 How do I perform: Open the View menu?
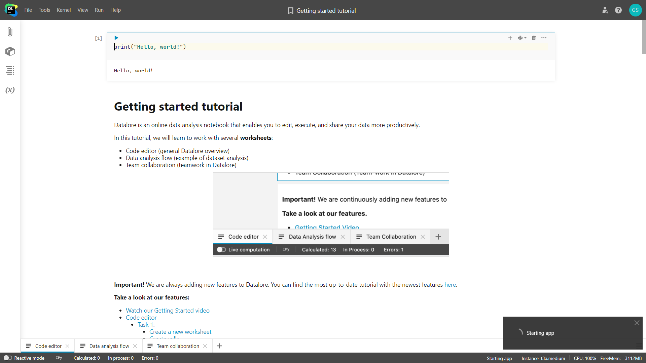click(x=83, y=10)
